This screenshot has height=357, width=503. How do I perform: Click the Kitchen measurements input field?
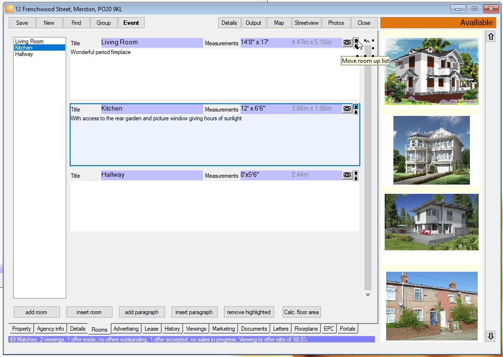291,109
